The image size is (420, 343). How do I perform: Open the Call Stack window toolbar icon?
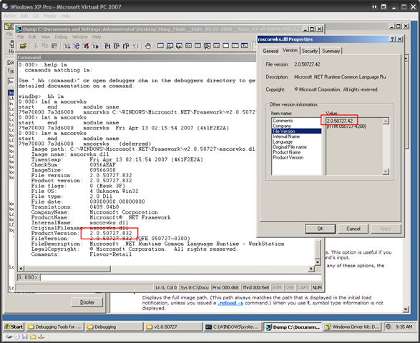click(x=207, y=46)
